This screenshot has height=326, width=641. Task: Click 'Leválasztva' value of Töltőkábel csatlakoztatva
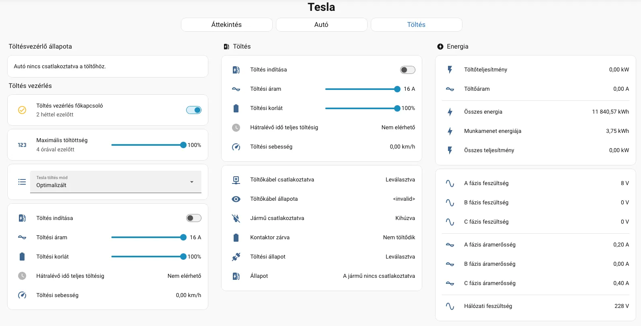point(401,180)
